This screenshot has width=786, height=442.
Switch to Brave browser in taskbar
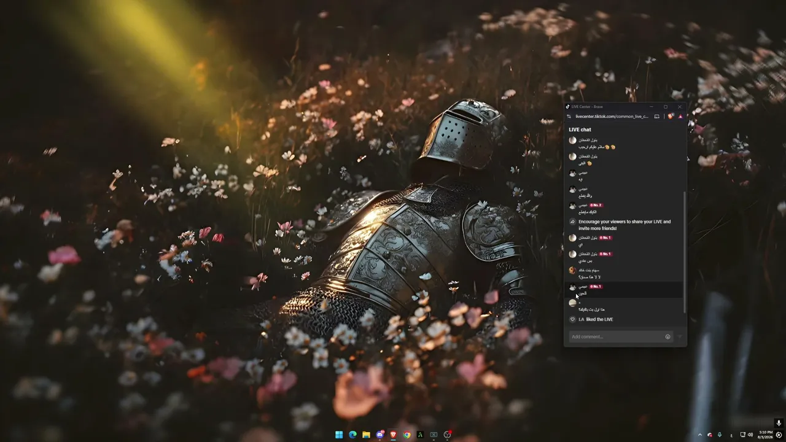click(393, 435)
